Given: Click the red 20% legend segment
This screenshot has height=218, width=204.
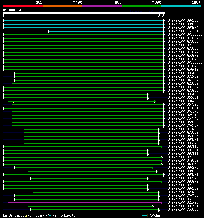Looking at the screenshot, I should tap(23, 6).
